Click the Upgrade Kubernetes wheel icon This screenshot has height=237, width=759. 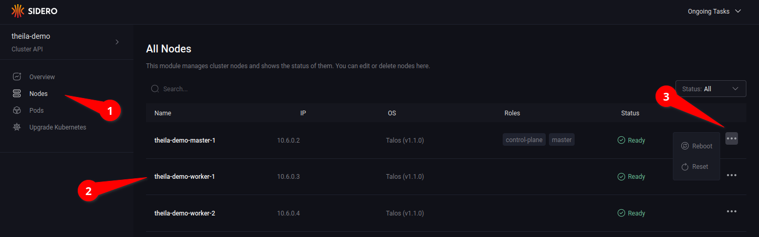pyautogui.click(x=17, y=127)
